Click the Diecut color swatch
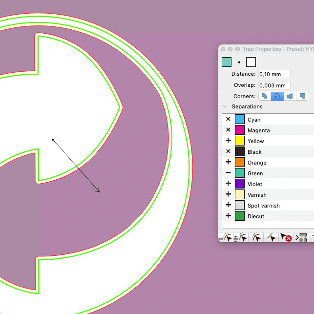Image resolution: width=314 pixels, height=314 pixels. pyautogui.click(x=240, y=216)
